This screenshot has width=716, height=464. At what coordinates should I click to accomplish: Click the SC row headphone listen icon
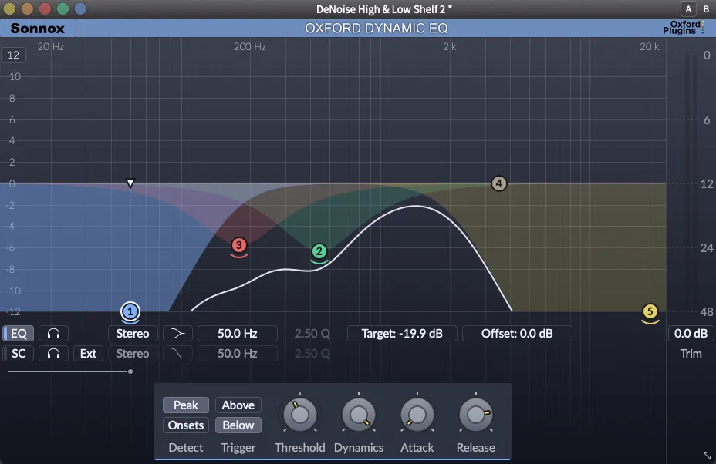tap(54, 354)
